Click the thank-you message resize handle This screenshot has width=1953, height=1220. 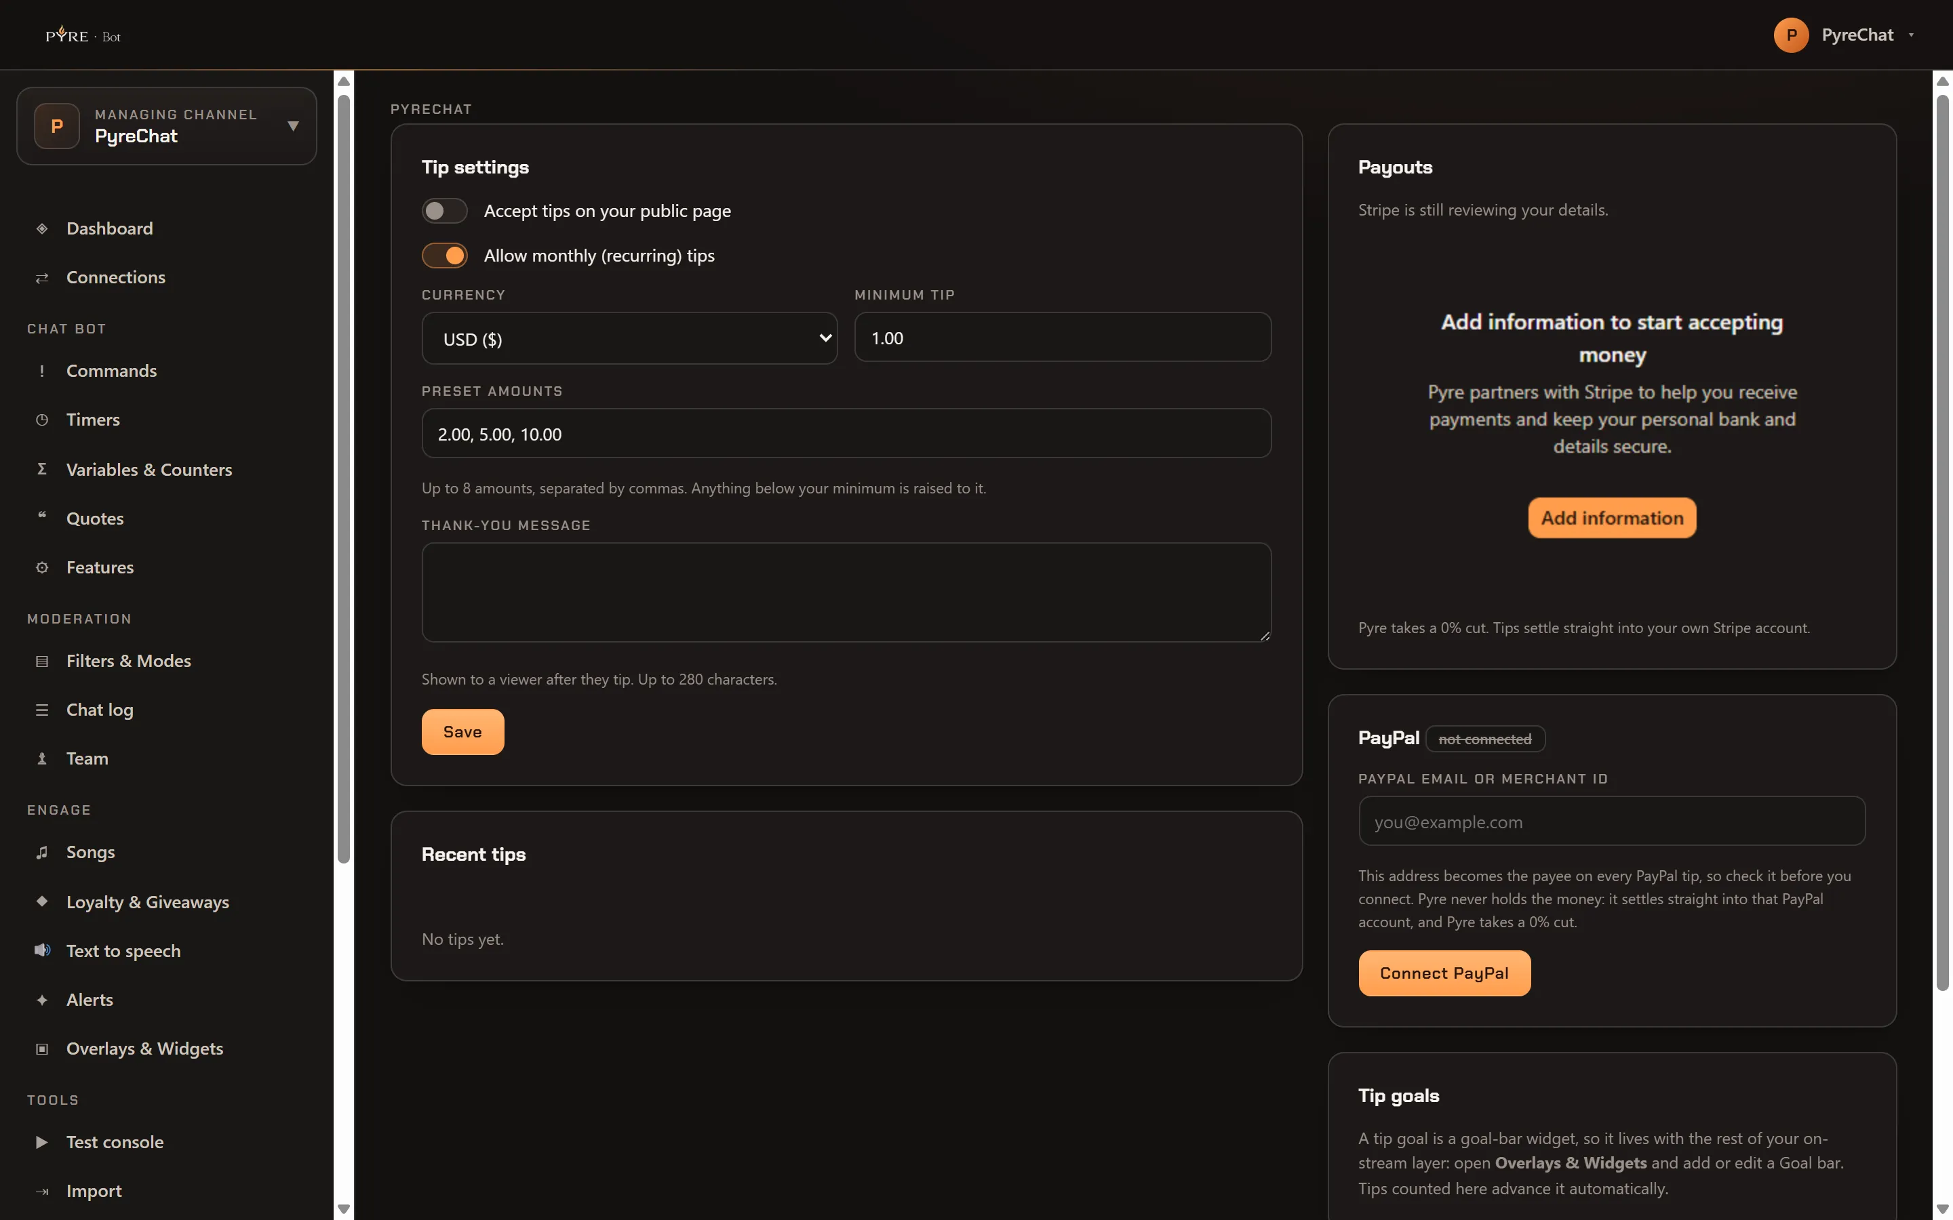(x=1265, y=636)
